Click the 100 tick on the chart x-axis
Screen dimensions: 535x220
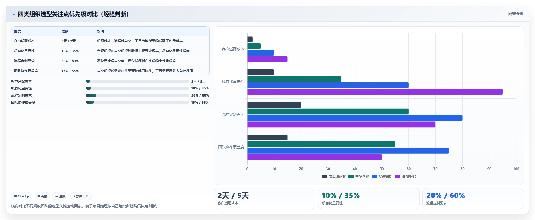pos(516,169)
